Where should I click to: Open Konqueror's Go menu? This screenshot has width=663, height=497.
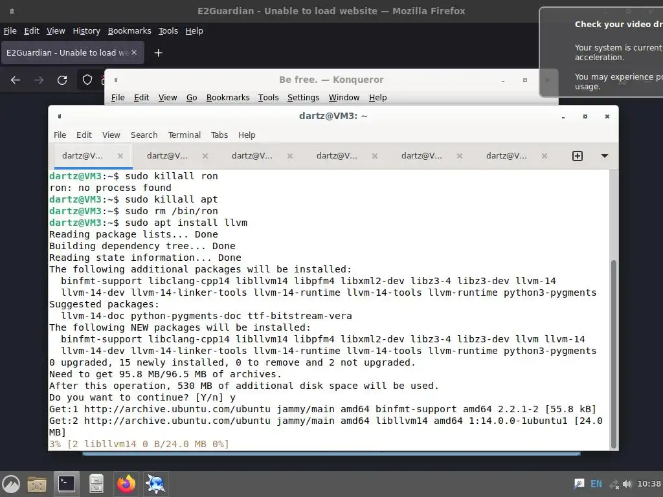pos(192,98)
